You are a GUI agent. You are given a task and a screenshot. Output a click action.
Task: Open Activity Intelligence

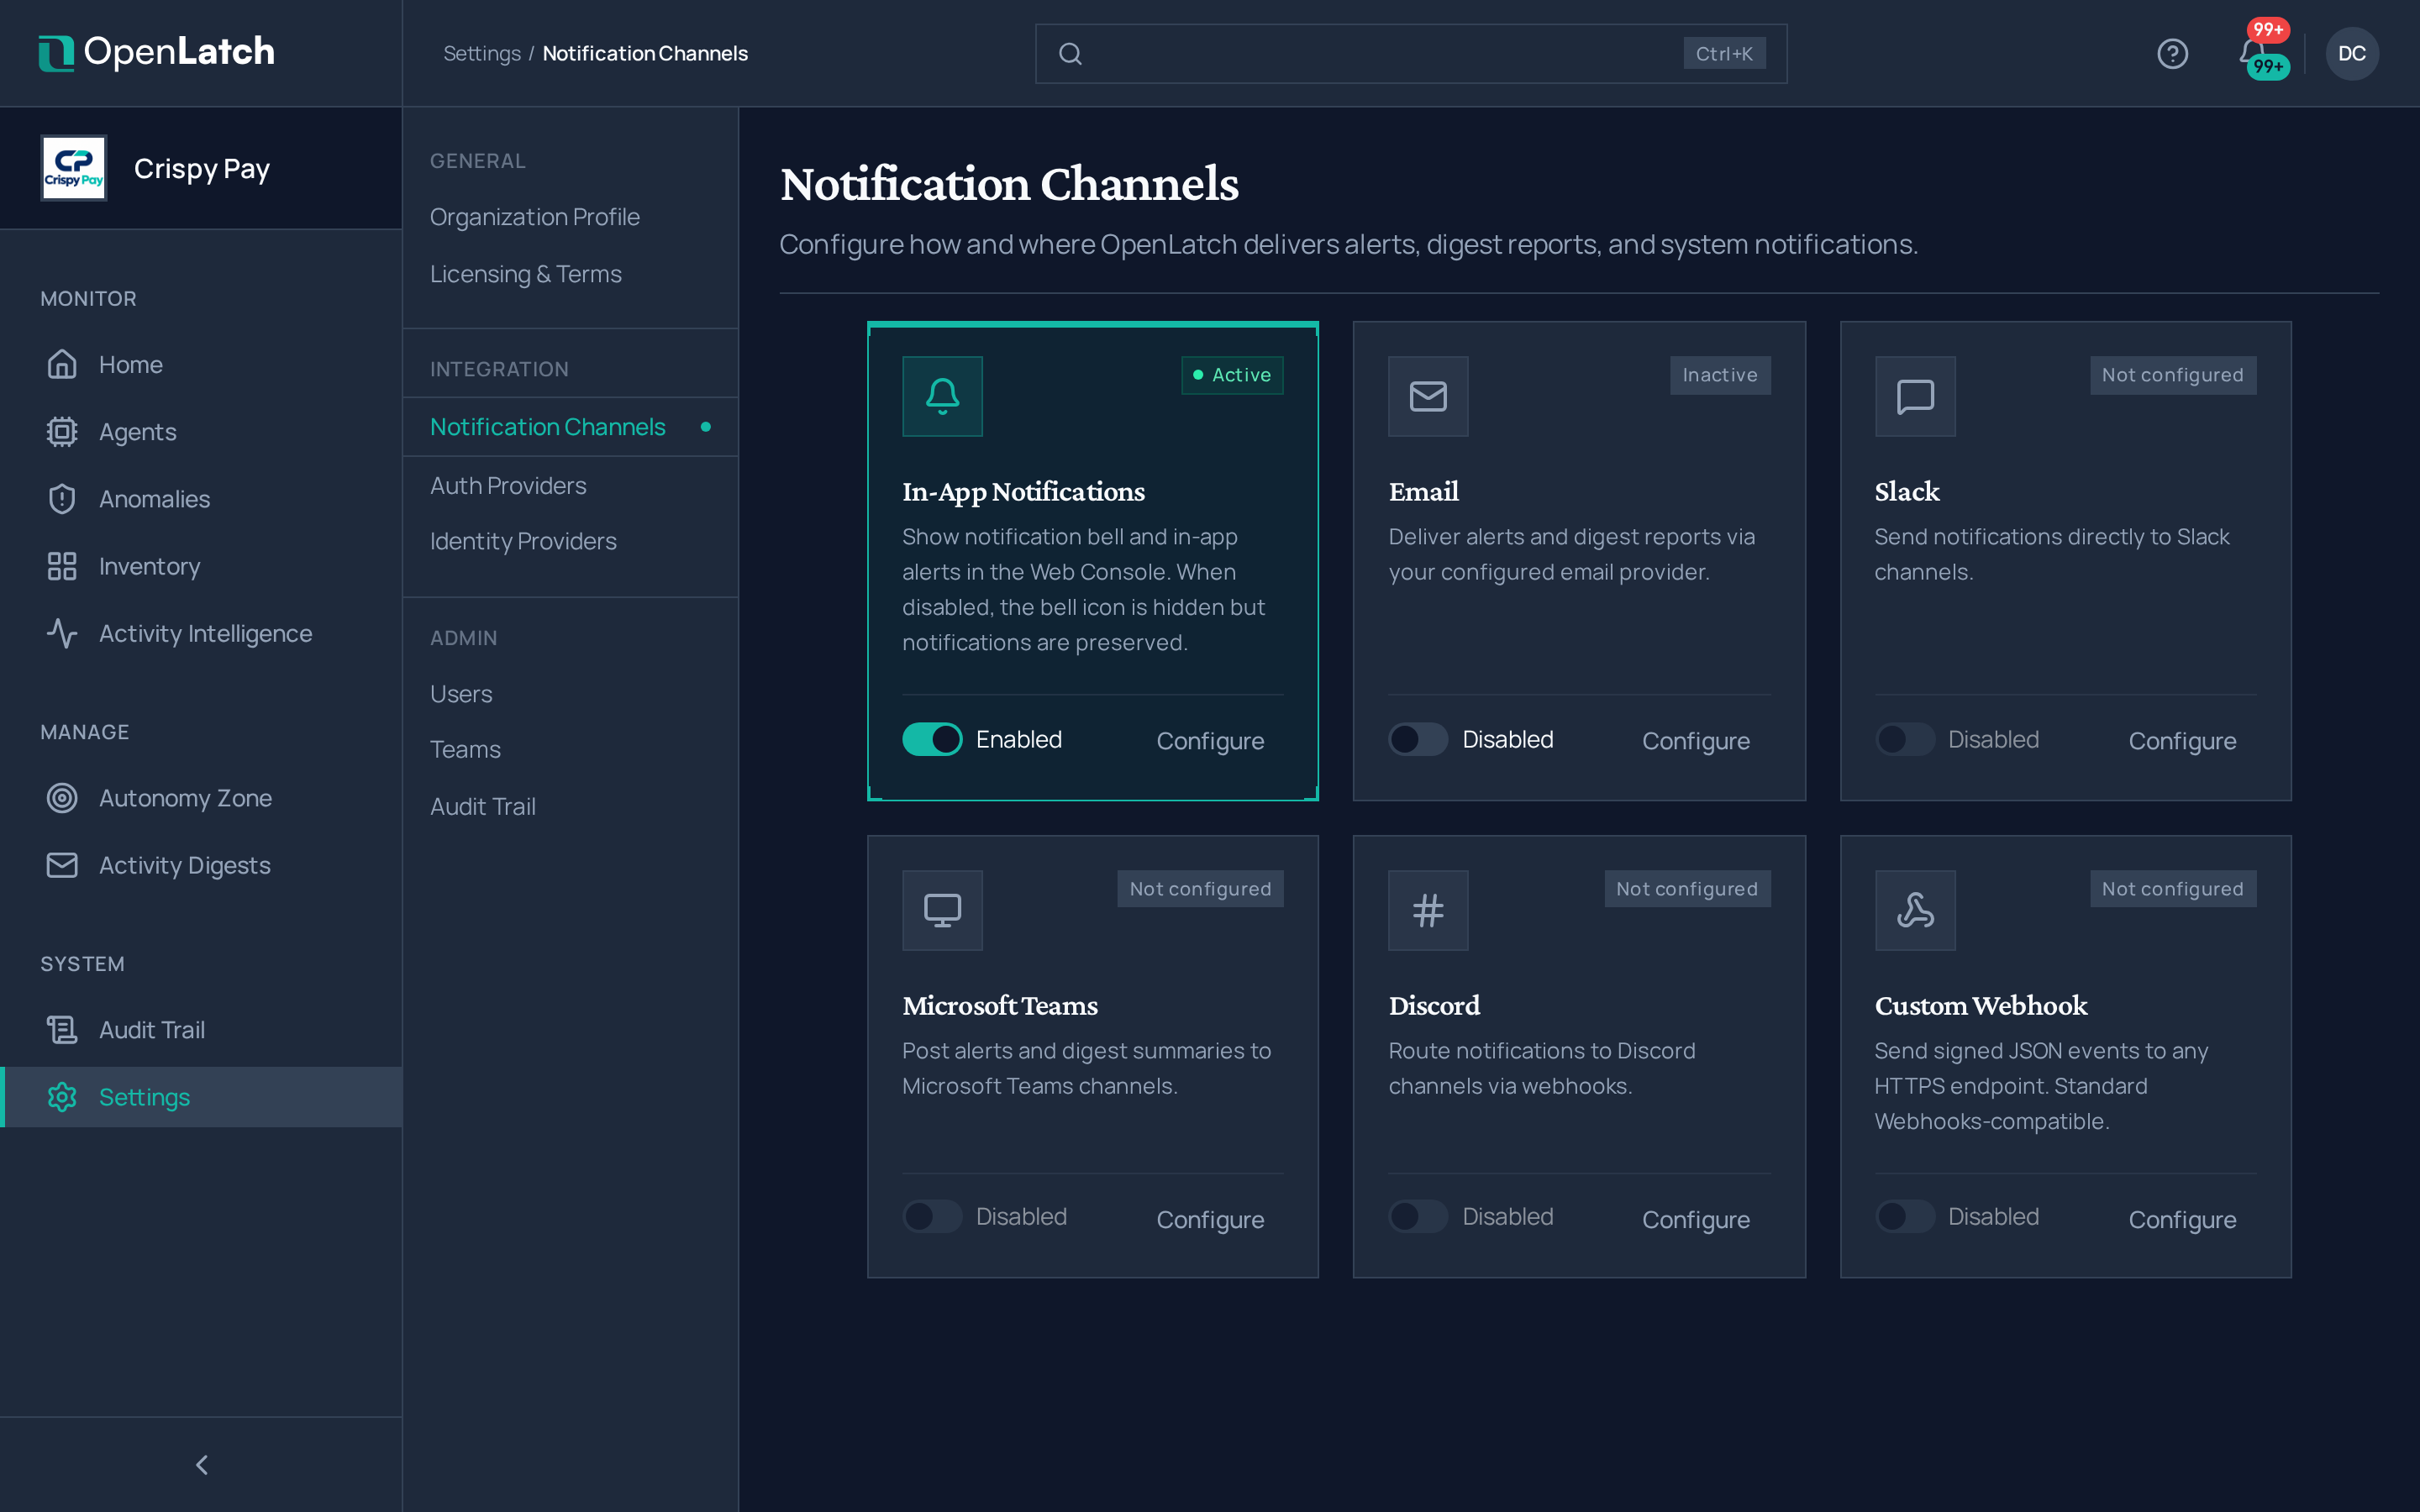point(201,633)
